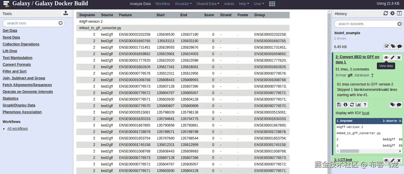Click history name bioinf_example
The height and width of the screenshot is (174, 404).
click(347, 33)
